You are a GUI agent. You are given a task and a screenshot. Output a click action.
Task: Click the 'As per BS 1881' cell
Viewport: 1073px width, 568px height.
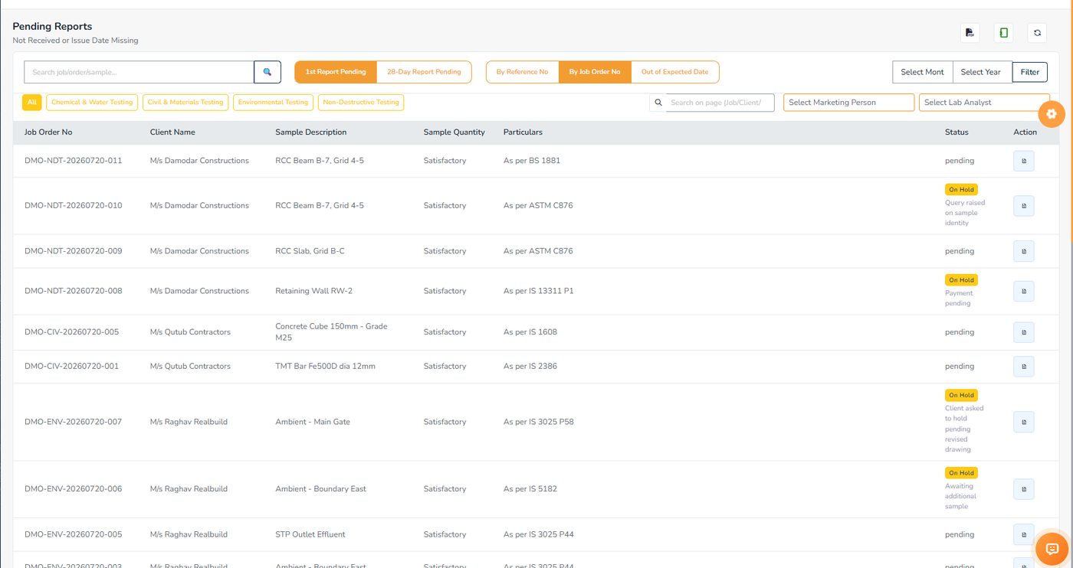tap(532, 161)
